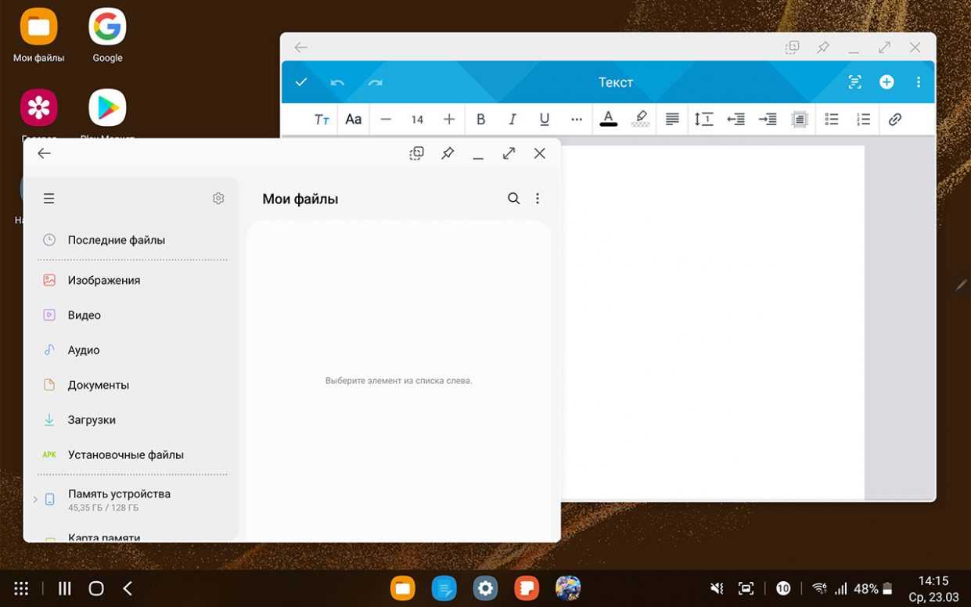
Task: Apply a bulleted list in the text editor
Action: click(x=831, y=120)
